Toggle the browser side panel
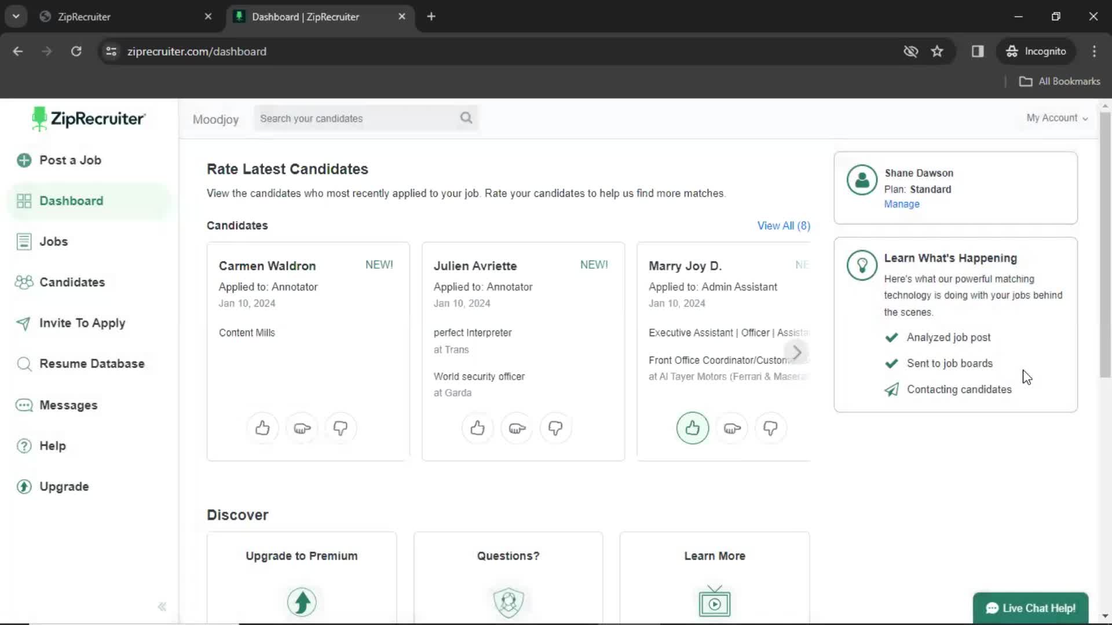Screen dimensions: 1112x625 coord(978,52)
